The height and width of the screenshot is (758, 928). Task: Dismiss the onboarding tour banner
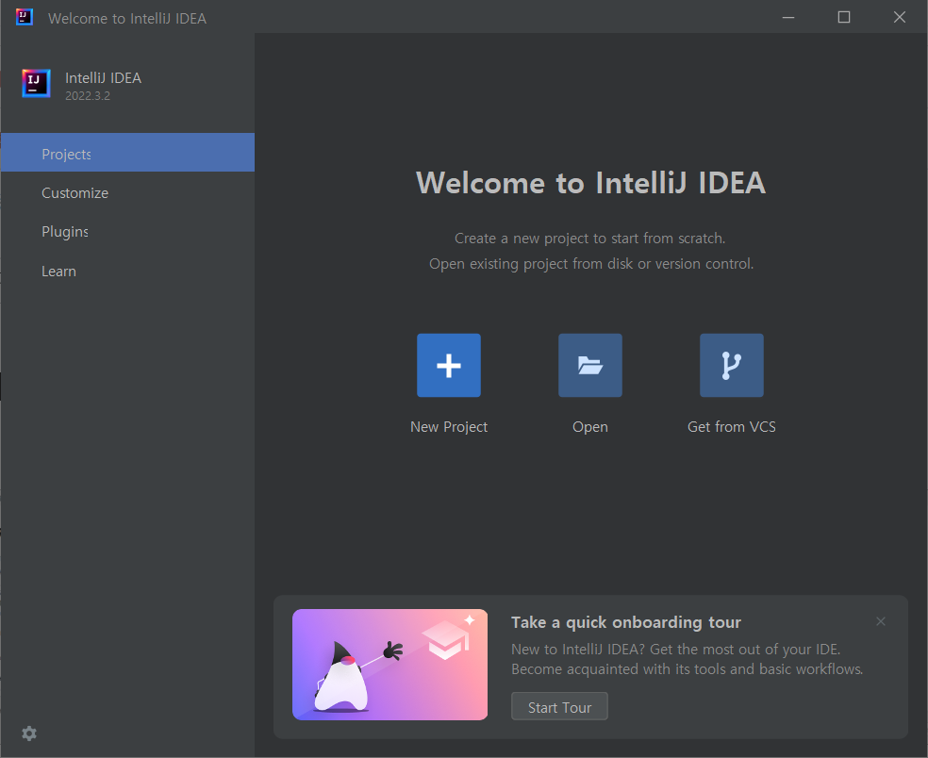[880, 620]
